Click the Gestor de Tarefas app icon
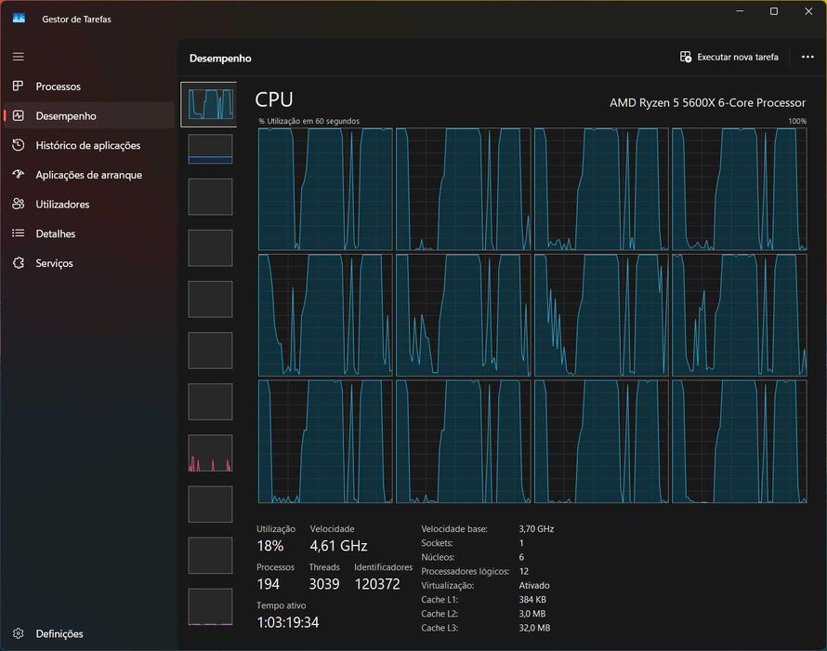The image size is (827, 651). pyautogui.click(x=19, y=19)
